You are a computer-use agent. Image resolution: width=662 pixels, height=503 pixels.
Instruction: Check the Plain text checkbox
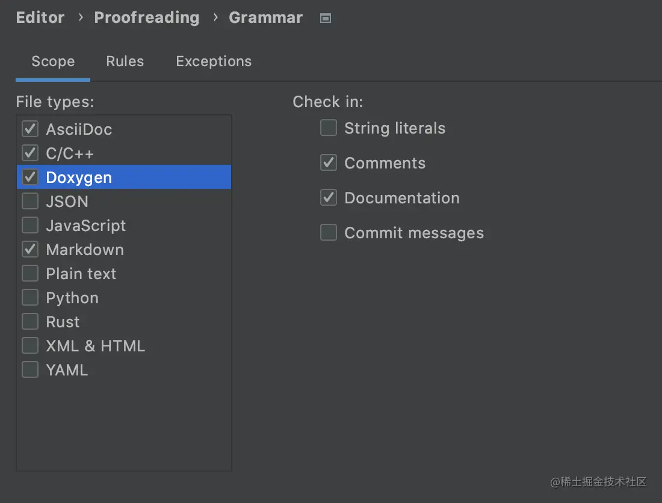[x=30, y=273]
